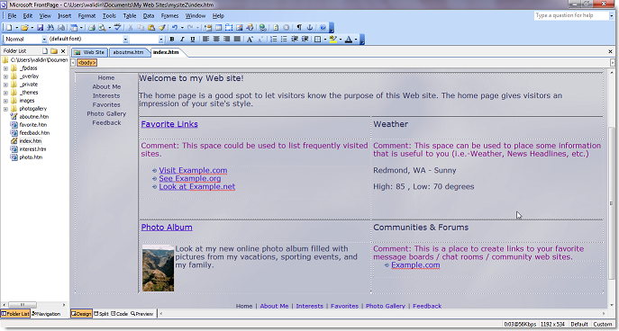Open the default font dropdown
Screen dimensions: 619x331
pos(125,39)
